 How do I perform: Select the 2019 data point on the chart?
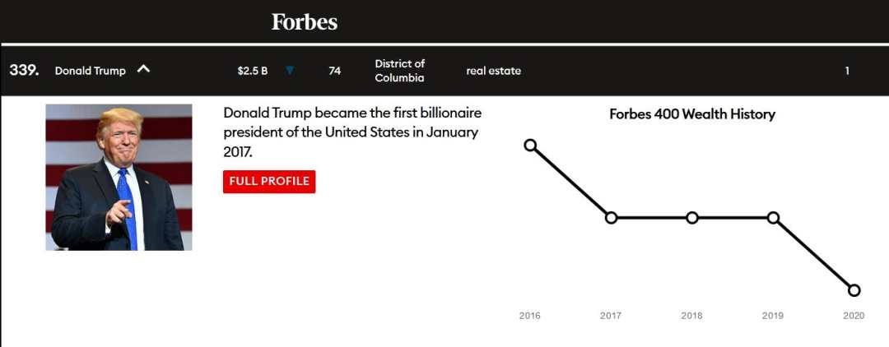click(x=773, y=218)
